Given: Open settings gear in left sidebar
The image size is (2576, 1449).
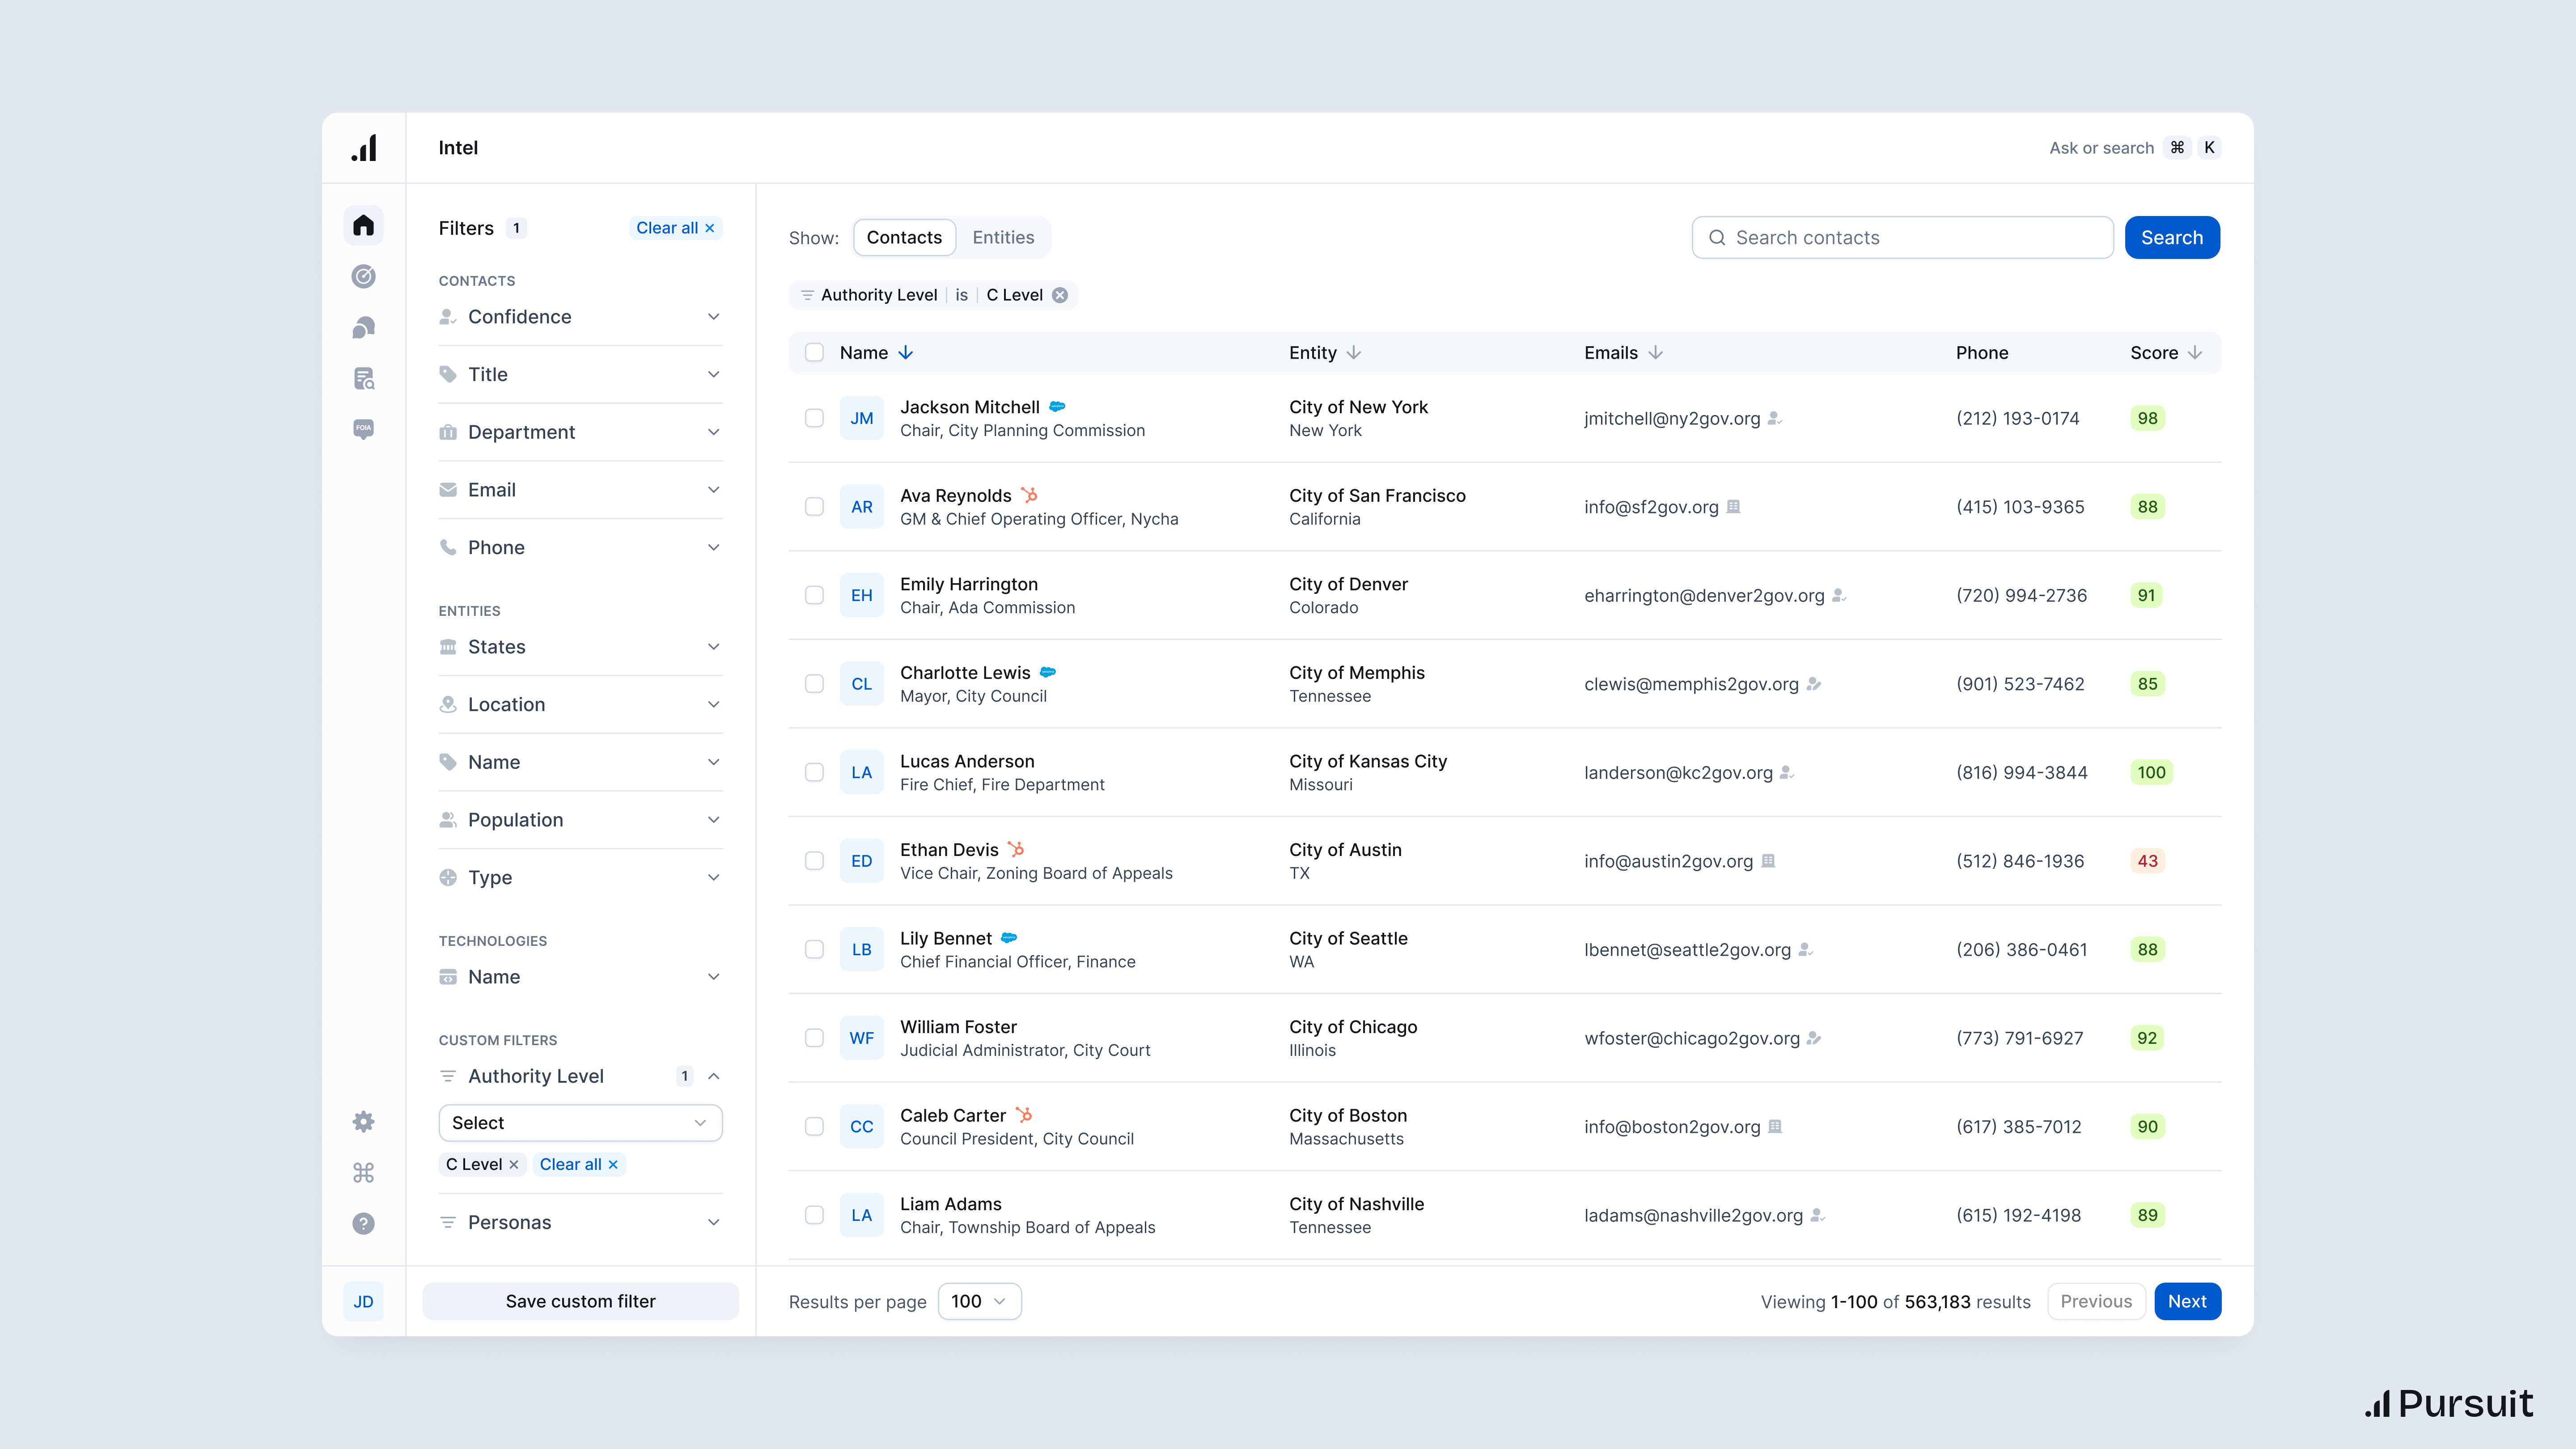Looking at the screenshot, I should coord(363,1121).
